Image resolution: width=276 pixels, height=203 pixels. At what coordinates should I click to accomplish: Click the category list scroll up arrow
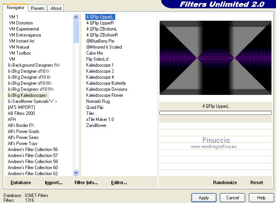(76, 17)
